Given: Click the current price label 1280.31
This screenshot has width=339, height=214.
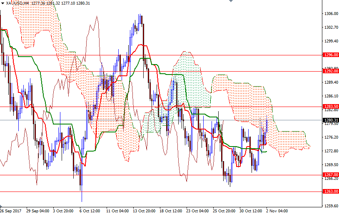Looking at the screenshot, I should [x=331, y=120].
